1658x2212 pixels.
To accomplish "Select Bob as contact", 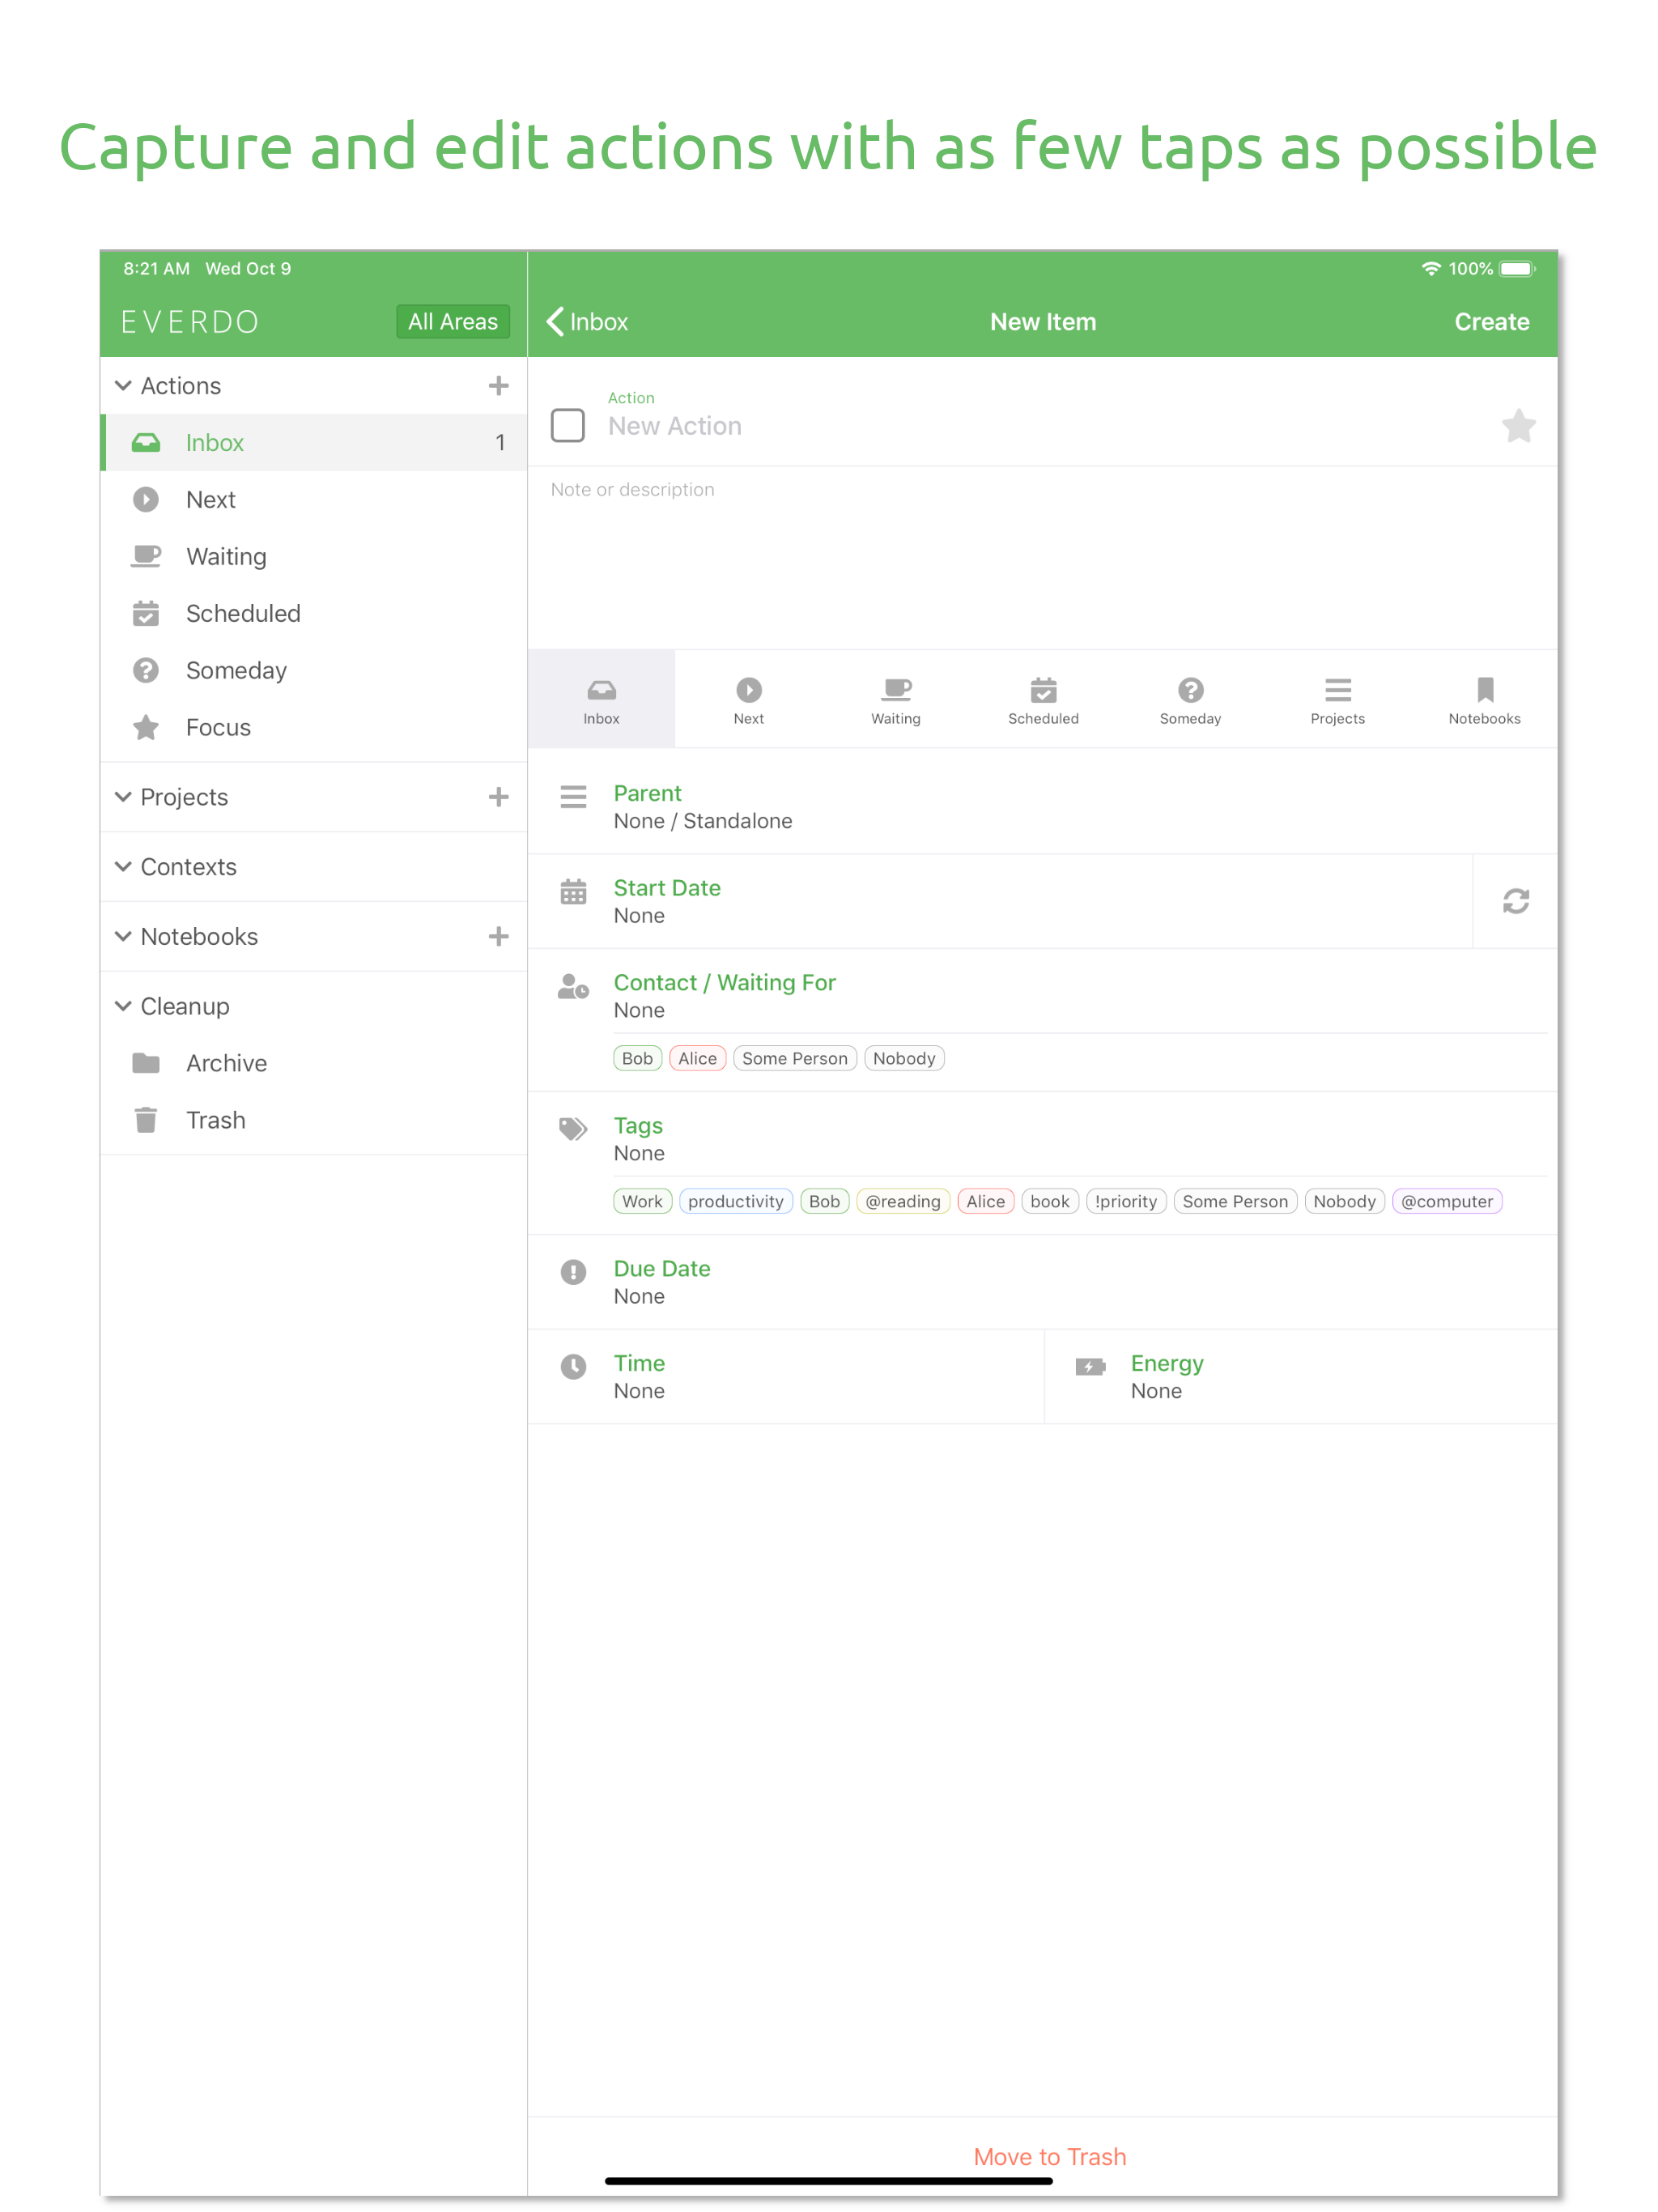I will tap(637, 1058).
